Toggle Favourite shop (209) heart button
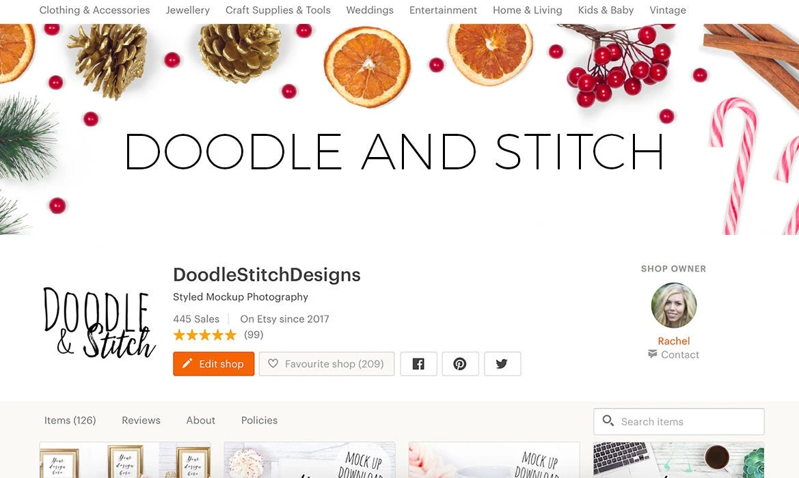Screen dimensions: 799x478 click(327, 364)
